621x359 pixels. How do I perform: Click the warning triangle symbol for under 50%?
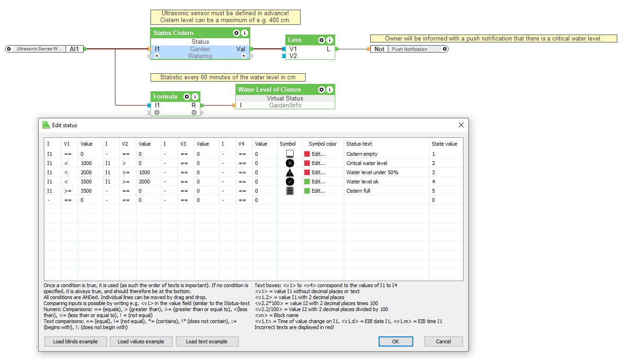pos(290,172)
